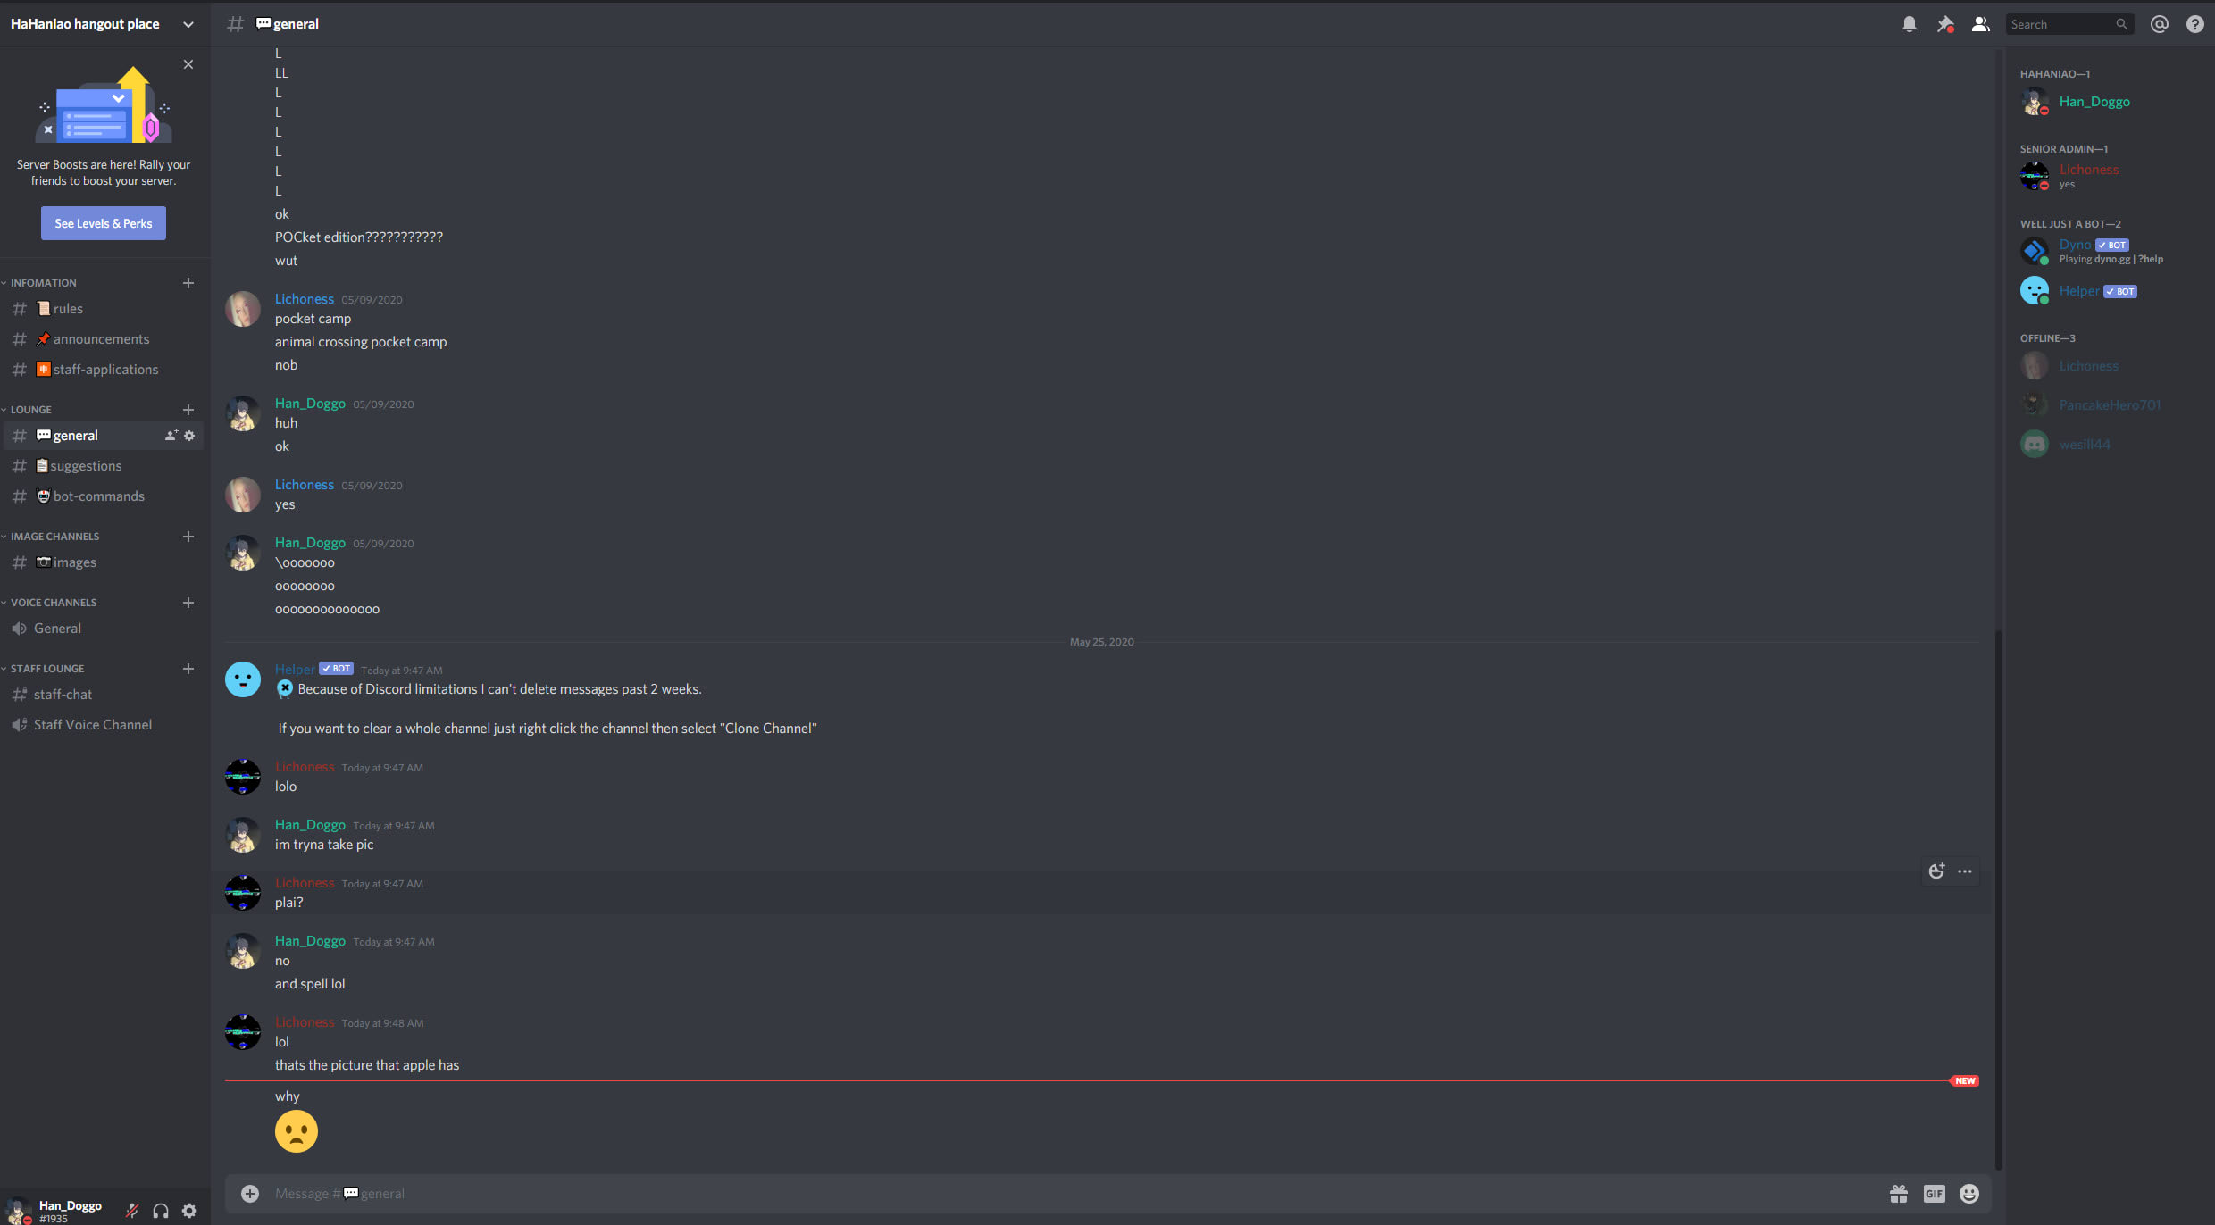Click the chat scrollbar thumb

(x=1999, y=900)
